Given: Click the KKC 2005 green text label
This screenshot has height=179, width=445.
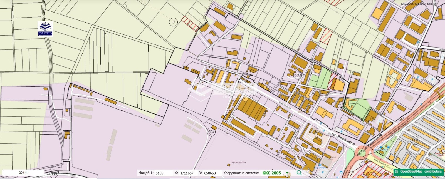Looking at the screenshot, I should point(271,173).
